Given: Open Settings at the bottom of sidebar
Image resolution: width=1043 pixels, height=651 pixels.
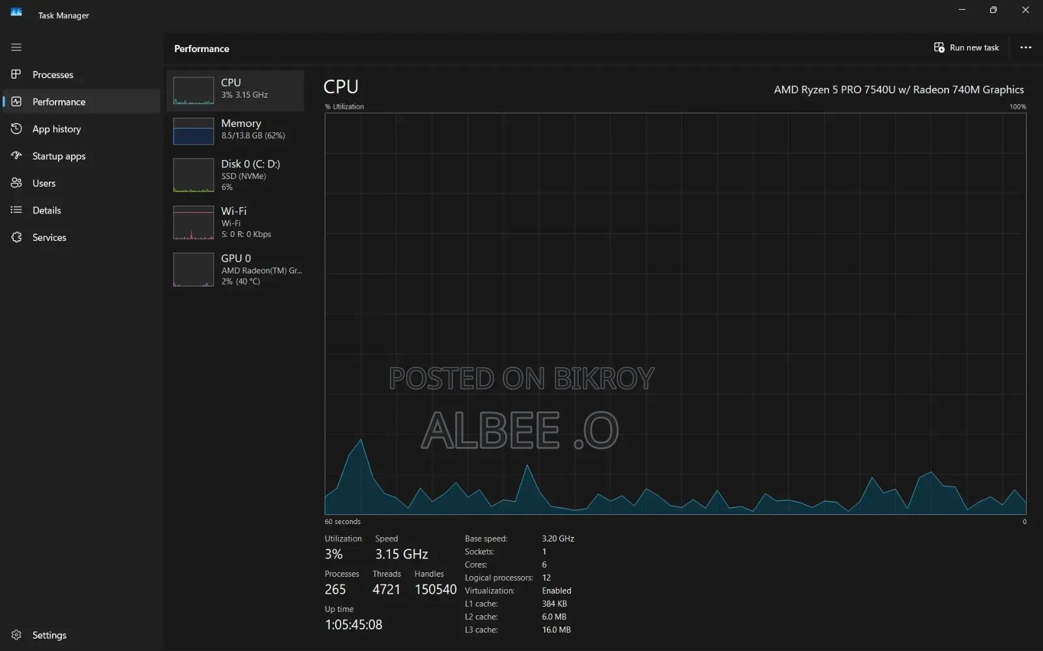Looking at the screenshot, I should (x=81, y=635).
